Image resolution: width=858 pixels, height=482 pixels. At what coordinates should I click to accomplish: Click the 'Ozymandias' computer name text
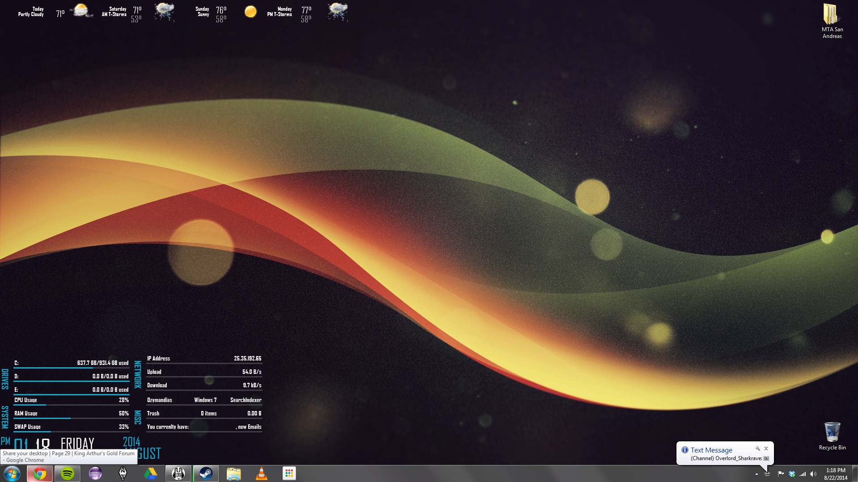160,400
